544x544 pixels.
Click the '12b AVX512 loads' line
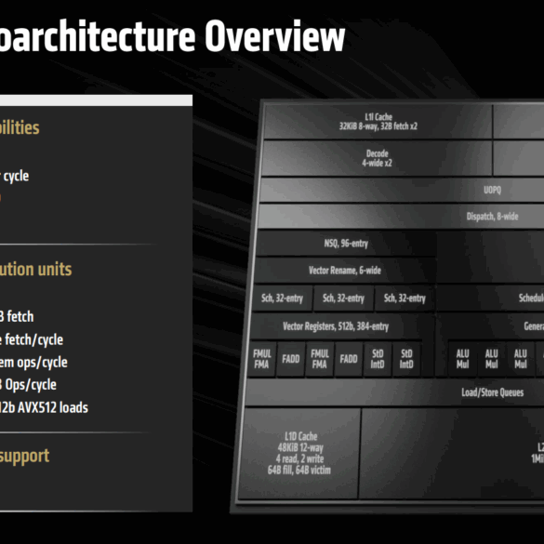44,407
